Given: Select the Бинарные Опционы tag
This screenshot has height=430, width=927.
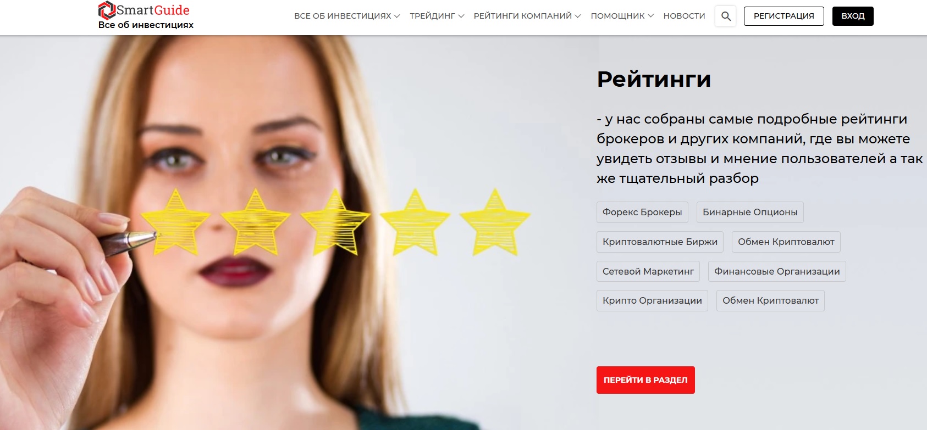Looking at the screenshot, I should coord(750,212).
